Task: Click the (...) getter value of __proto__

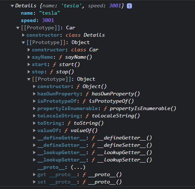Action: 78,167
